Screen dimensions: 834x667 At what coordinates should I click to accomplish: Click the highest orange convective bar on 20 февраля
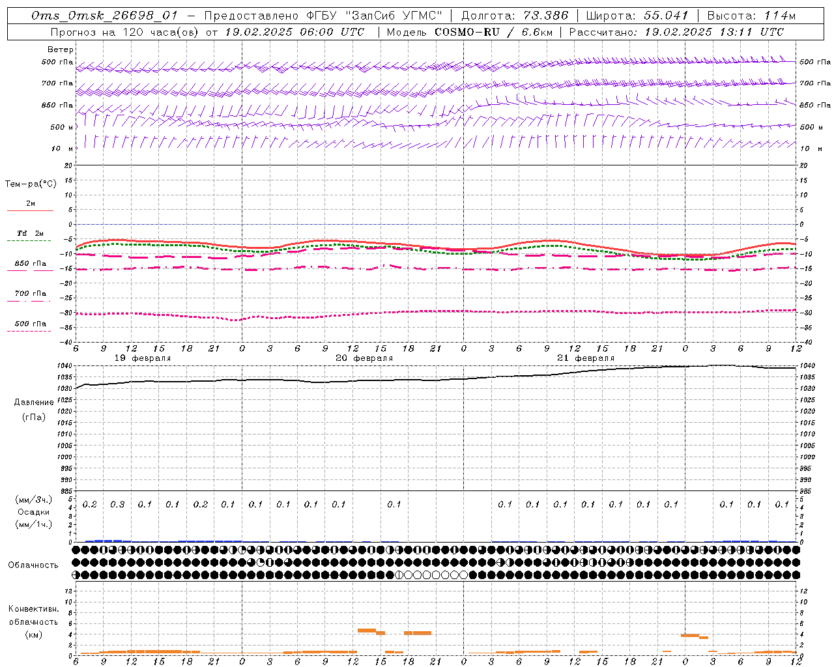click(367, 630)
